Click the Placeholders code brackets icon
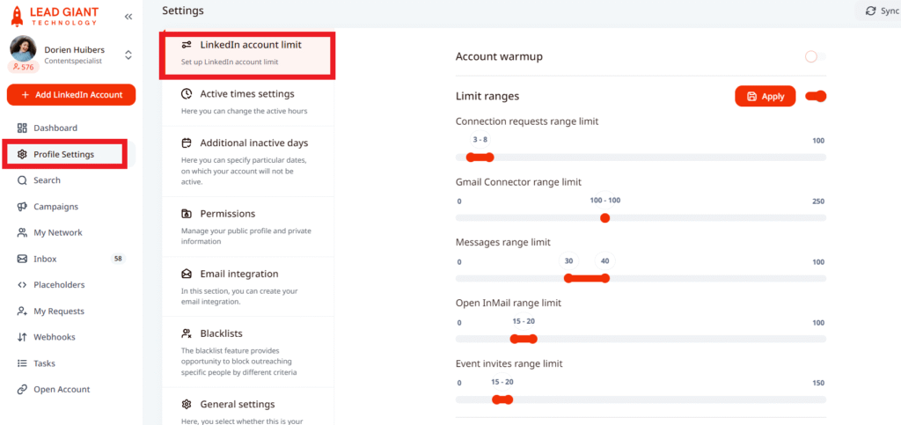 (22, 285)
